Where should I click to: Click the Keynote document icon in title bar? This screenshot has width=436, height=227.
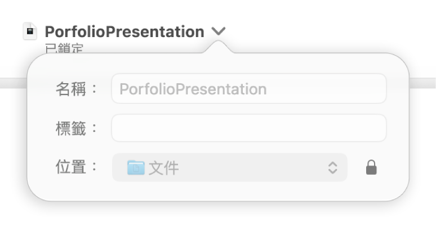click(x=30, y=31)
